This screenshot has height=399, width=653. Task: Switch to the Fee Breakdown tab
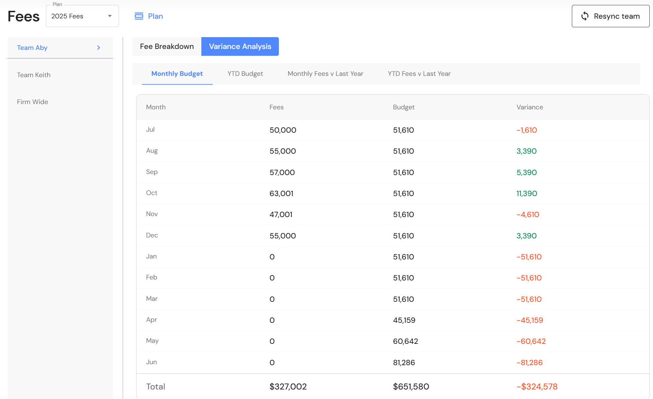pos(167,46)
